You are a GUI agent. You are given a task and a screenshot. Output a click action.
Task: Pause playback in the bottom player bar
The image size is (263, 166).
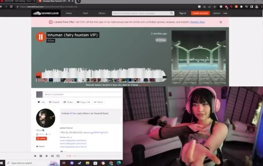tap(41, 156)
